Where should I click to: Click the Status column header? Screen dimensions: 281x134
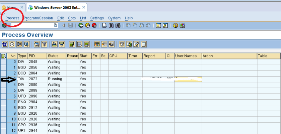point(56,56)
